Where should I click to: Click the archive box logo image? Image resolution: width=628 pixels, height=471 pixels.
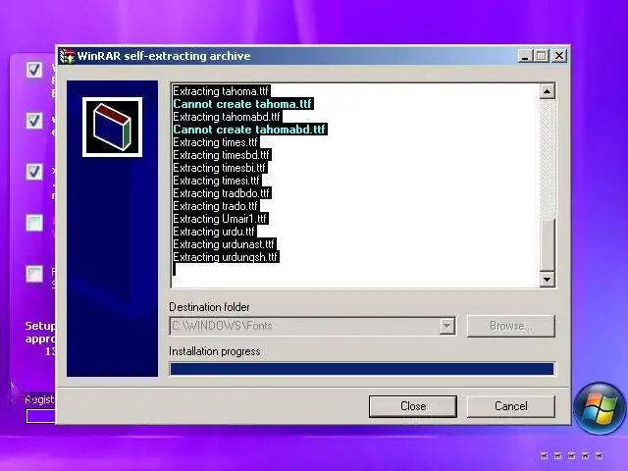tap(112, 127)
